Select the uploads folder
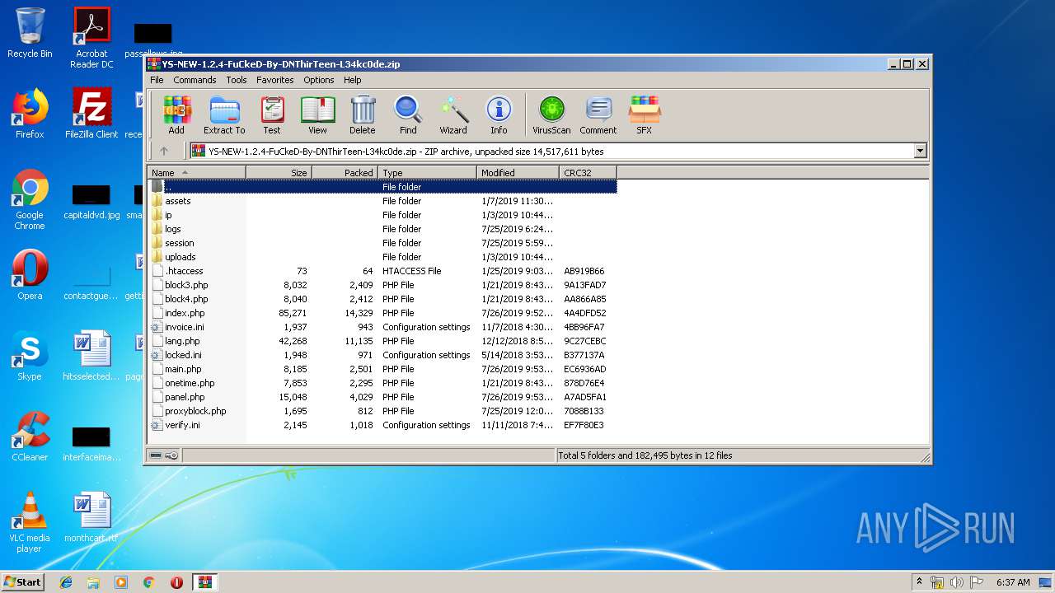 point(382,257)
